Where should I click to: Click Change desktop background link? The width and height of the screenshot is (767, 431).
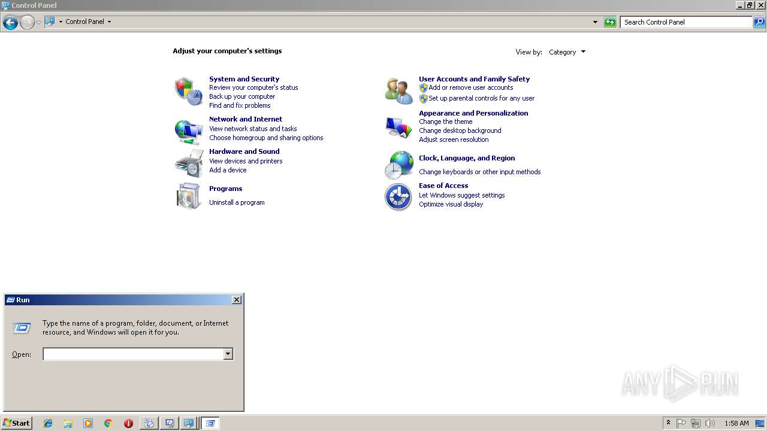pos(460,130)
